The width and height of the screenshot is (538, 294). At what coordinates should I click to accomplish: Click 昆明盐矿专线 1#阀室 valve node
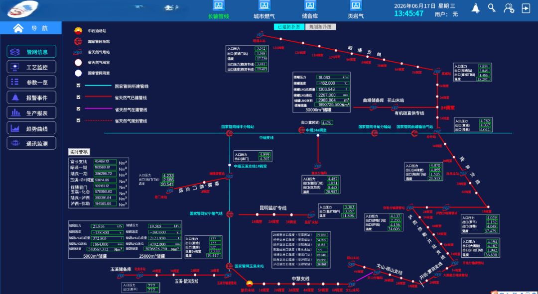click(x=257, y=215)
